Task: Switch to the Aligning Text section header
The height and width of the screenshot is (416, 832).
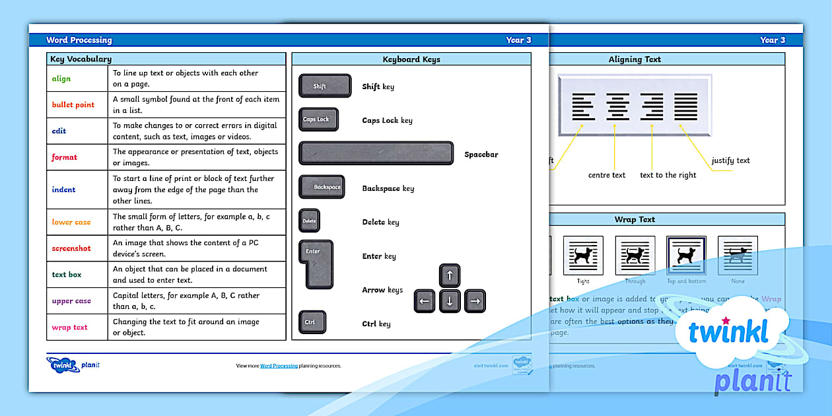Action: click(635, 59)
